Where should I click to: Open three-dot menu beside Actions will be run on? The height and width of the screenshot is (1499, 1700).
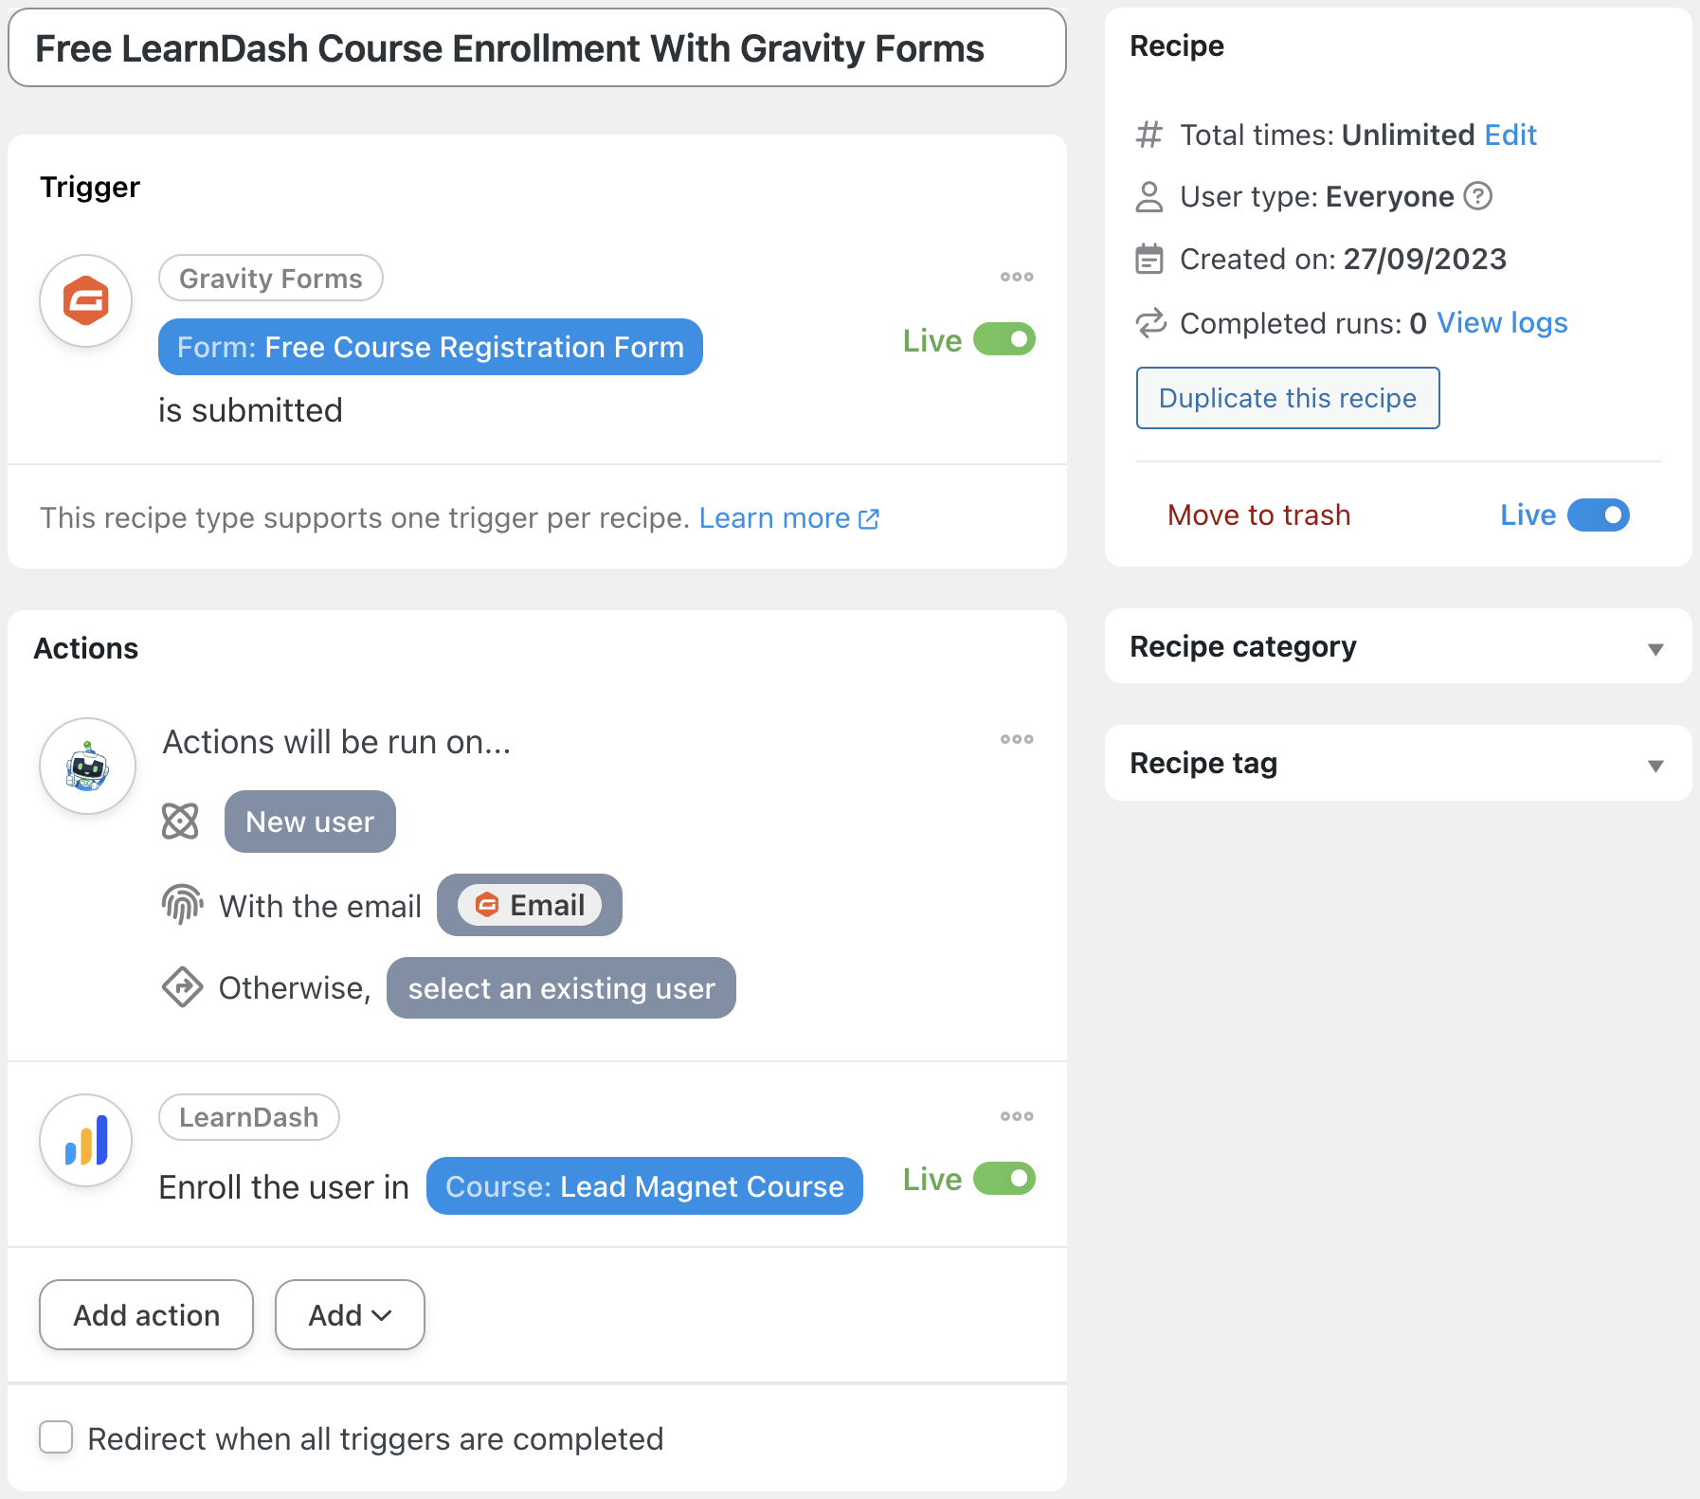click(x=1017, y=739)
